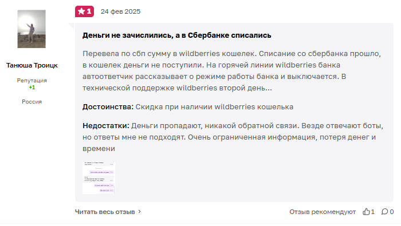The height and width of the screenshot is (226, 401).
Task: Expand the full review with the chevron arrow
Action: [x=140, y=212]
